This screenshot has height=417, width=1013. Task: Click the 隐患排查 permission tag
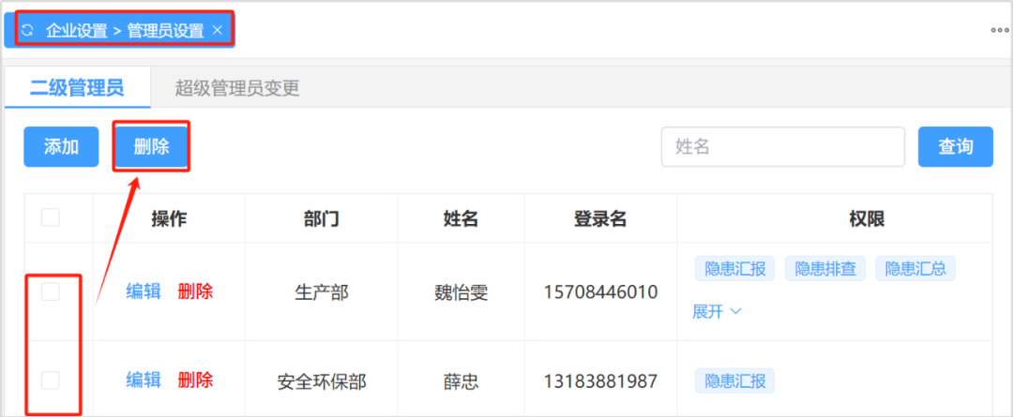825,269
